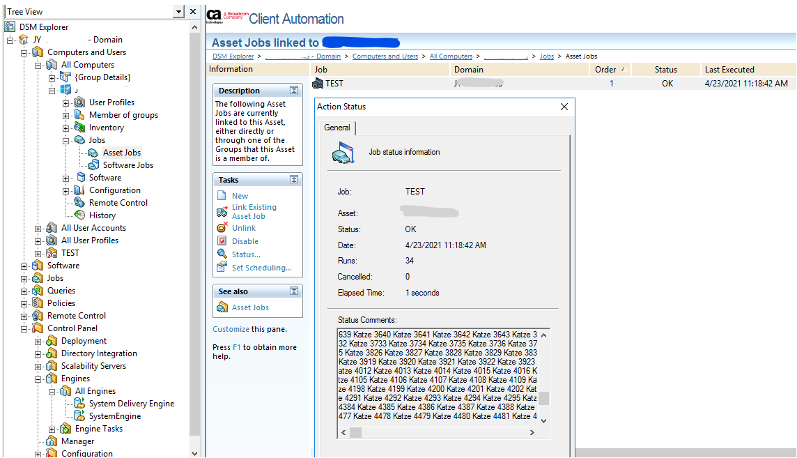Click the Software Jobs tree icon
This screenshot has height=458, width=797.
click(x=93, y=165)
